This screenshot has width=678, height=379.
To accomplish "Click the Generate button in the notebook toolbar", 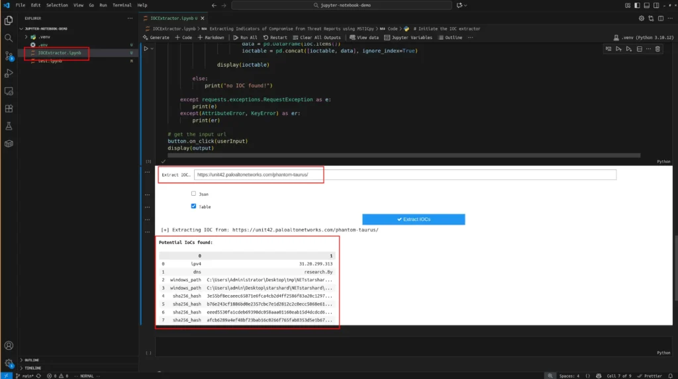I will [x=156, y=38].
